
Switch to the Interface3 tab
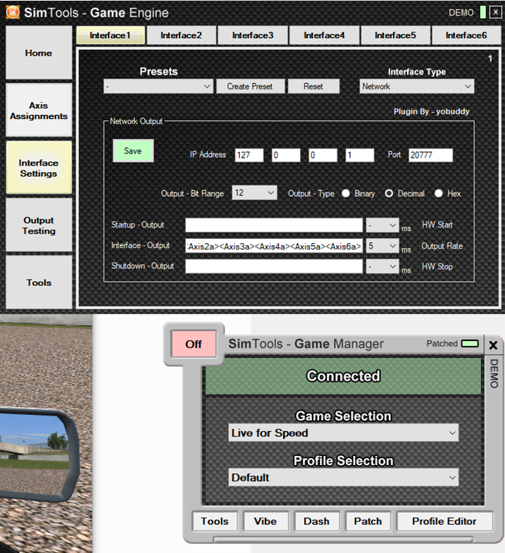252,35
